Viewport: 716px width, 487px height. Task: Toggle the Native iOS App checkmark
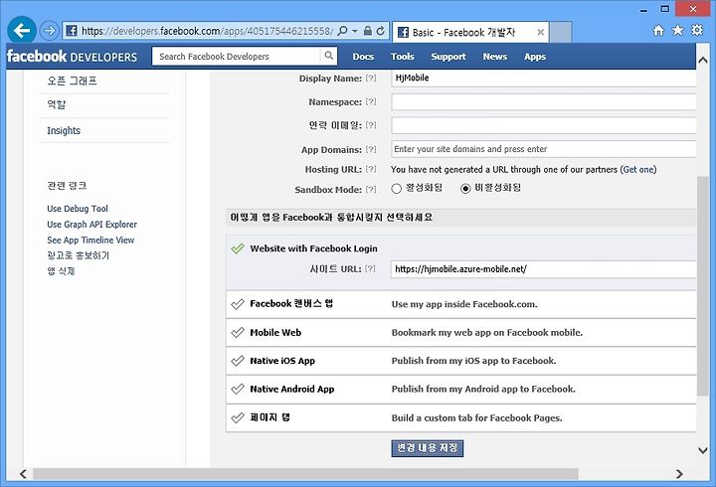(238, 361)
